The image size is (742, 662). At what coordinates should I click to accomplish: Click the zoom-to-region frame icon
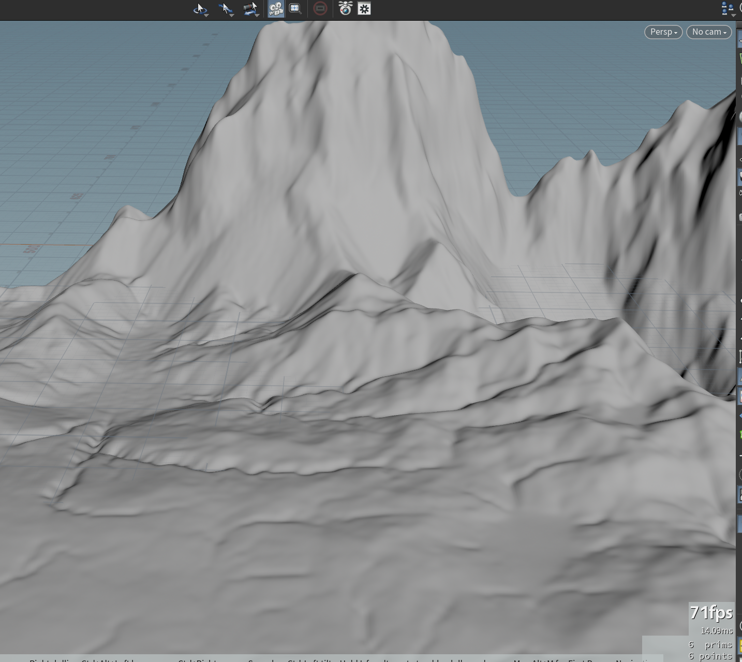295,9
